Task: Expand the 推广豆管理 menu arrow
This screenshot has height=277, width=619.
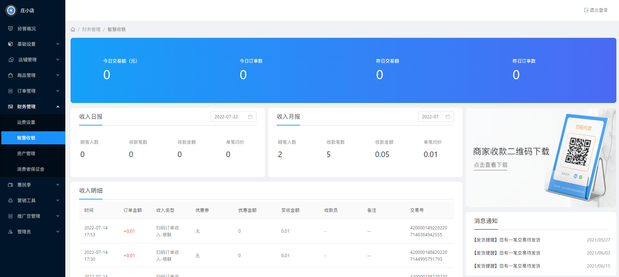Action: click(x=58, y=216)
